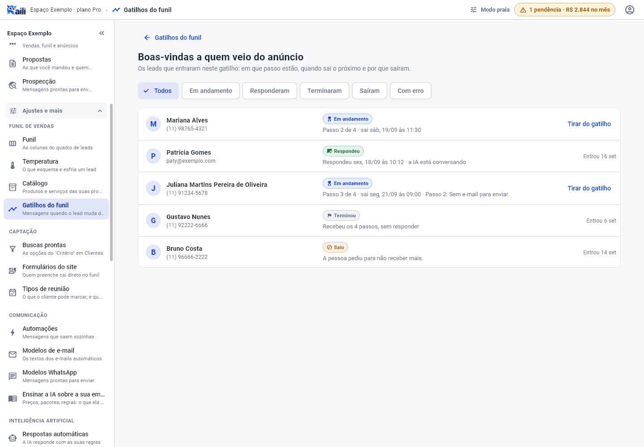Open the user account profile icon
The image size is (644, 447).
[x=630, y=10]
